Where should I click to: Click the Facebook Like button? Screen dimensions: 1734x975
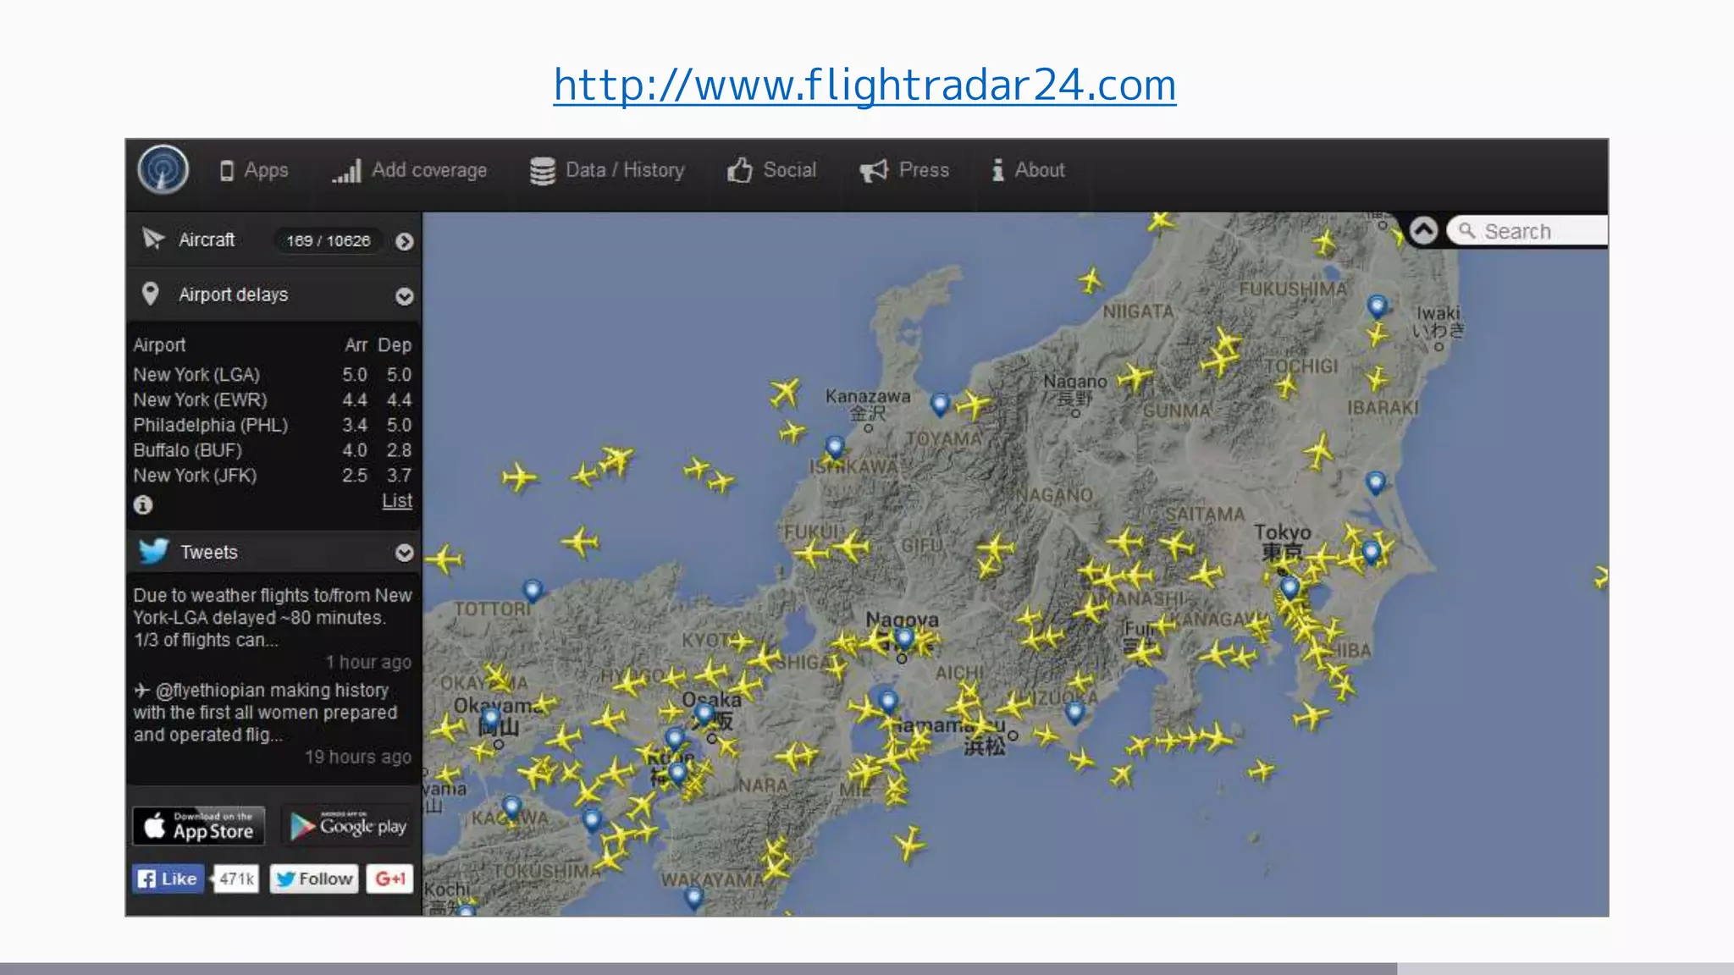click(x=168, y=879)
